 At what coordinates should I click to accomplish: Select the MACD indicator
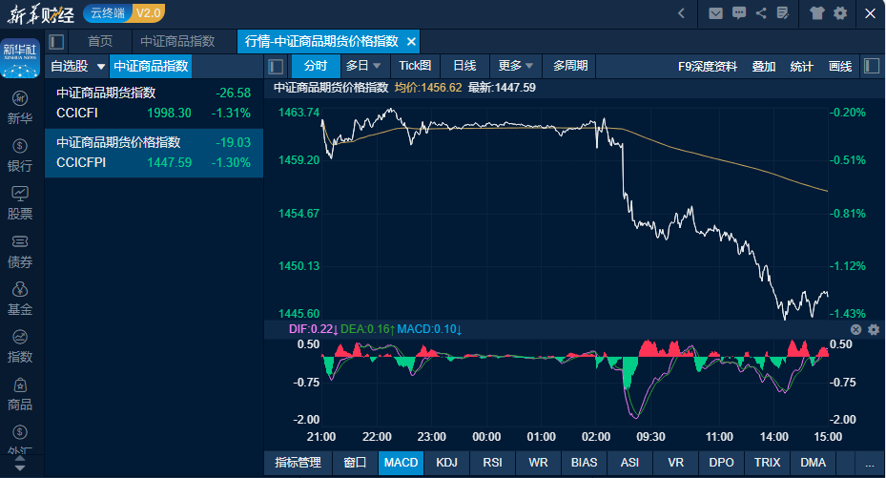[x=401, y=463]
